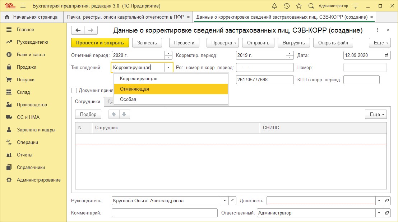Click the ОС и НМА truck icon
Screen dimensions: 398x222
pyautogui.click(x=9, y=117)
